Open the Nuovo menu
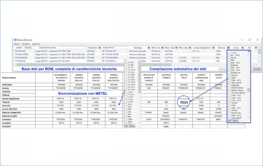The height and width of the screenshot is (166, 263). (x=17, y=44)
